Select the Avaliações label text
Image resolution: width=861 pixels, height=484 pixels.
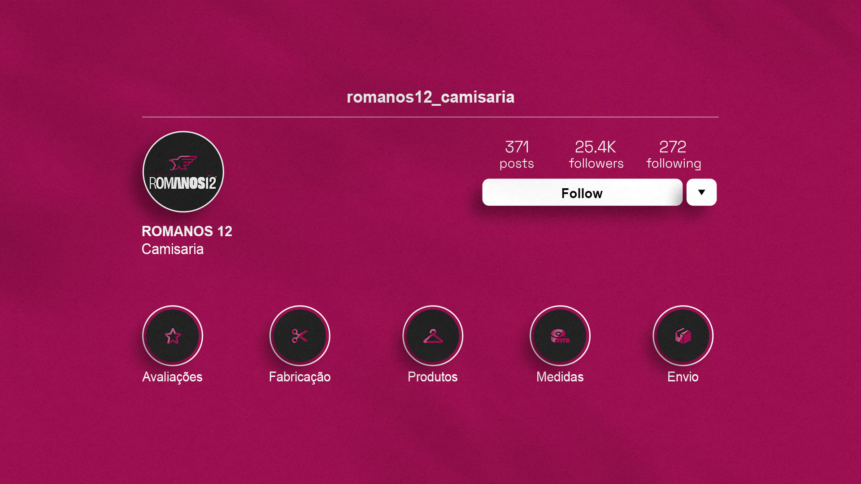[x=172, y=377]
